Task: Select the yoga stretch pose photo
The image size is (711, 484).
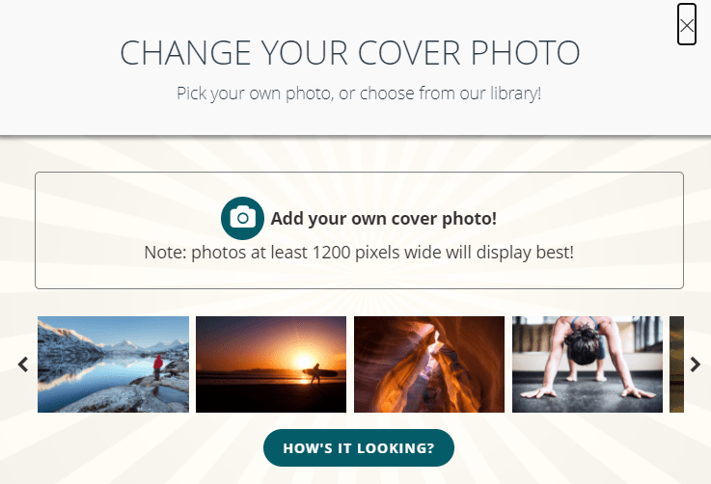Action: pos(588,364)
